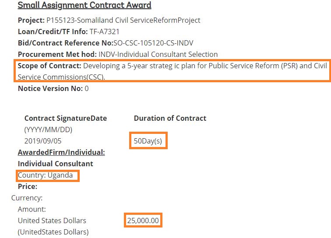The image size is (331, 238).
Task: Click the highlighted Scope of Contract box
Action: click(x=172, y=71)
